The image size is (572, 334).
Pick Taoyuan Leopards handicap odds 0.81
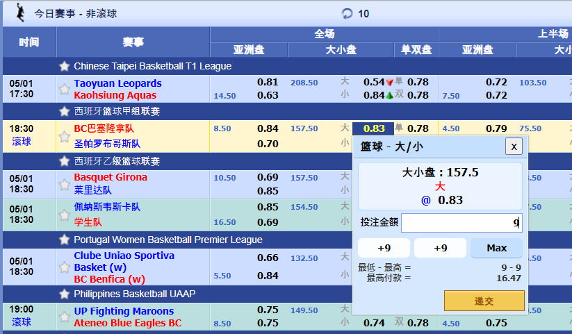click(x=268, y=82)
